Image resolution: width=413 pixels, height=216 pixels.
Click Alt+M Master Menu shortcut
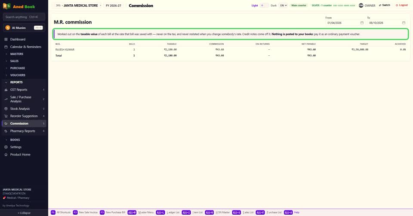(141, 212)
